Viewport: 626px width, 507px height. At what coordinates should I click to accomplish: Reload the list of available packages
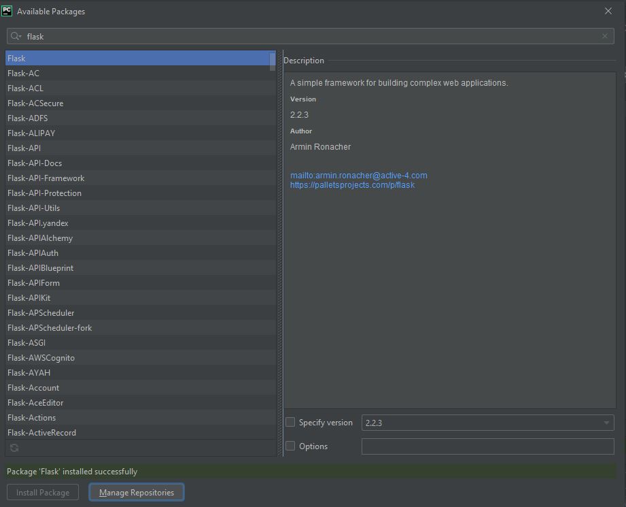14,448
